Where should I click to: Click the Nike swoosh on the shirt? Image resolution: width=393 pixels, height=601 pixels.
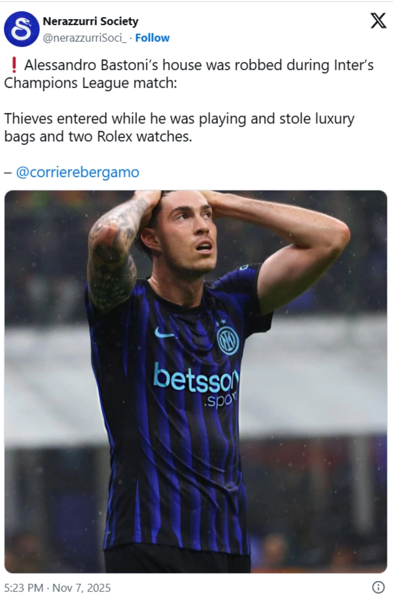point(164,333)
